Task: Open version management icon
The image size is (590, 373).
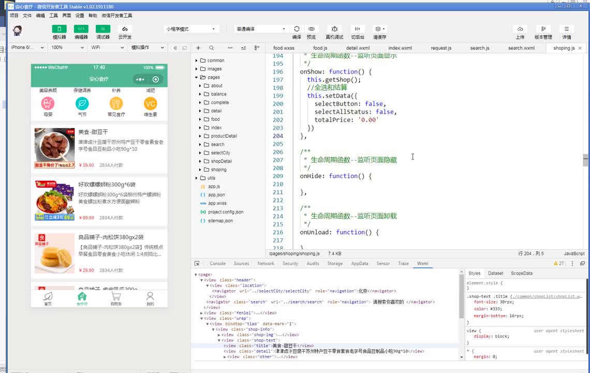Action: pos(543,29)
